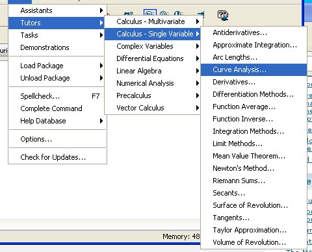Open the Linear Algebra tutors submenu
This screenshot has width=312, height=252.
point(152,71)
